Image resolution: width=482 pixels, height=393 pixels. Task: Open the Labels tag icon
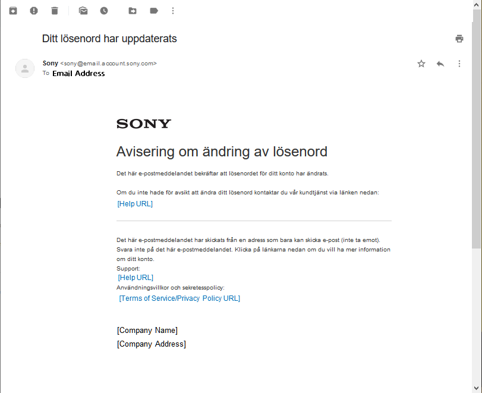(153, 11)
